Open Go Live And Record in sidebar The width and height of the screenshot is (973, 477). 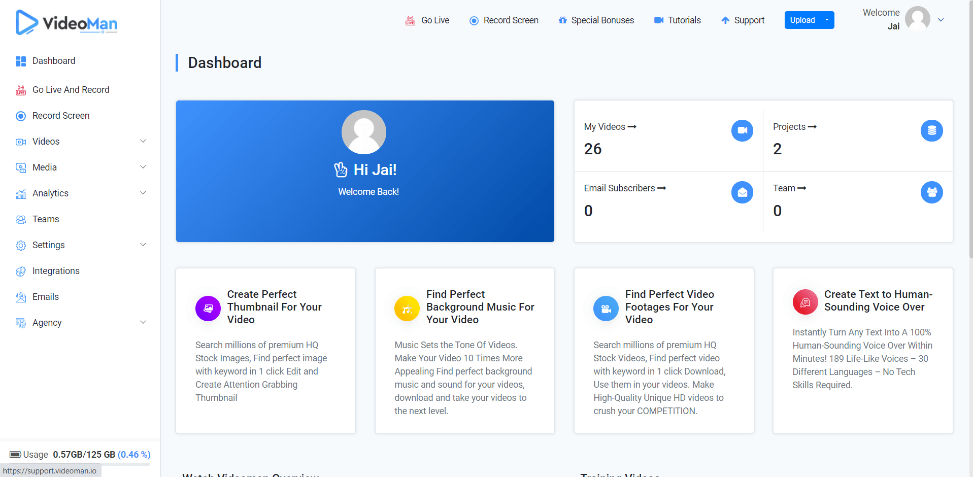pos(71,90)
